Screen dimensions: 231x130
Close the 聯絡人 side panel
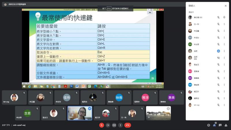[226, 6]
